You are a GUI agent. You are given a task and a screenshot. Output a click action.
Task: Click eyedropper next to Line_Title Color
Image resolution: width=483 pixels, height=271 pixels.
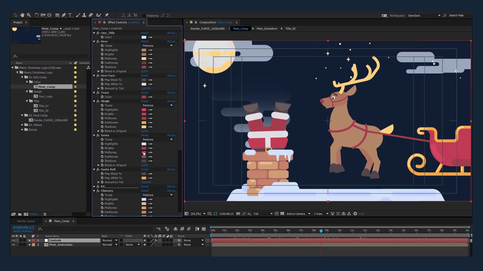click(150, 37)
